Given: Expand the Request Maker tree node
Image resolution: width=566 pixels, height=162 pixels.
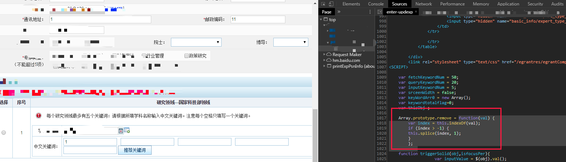Looking at the screenshot, I should [324, 54].
